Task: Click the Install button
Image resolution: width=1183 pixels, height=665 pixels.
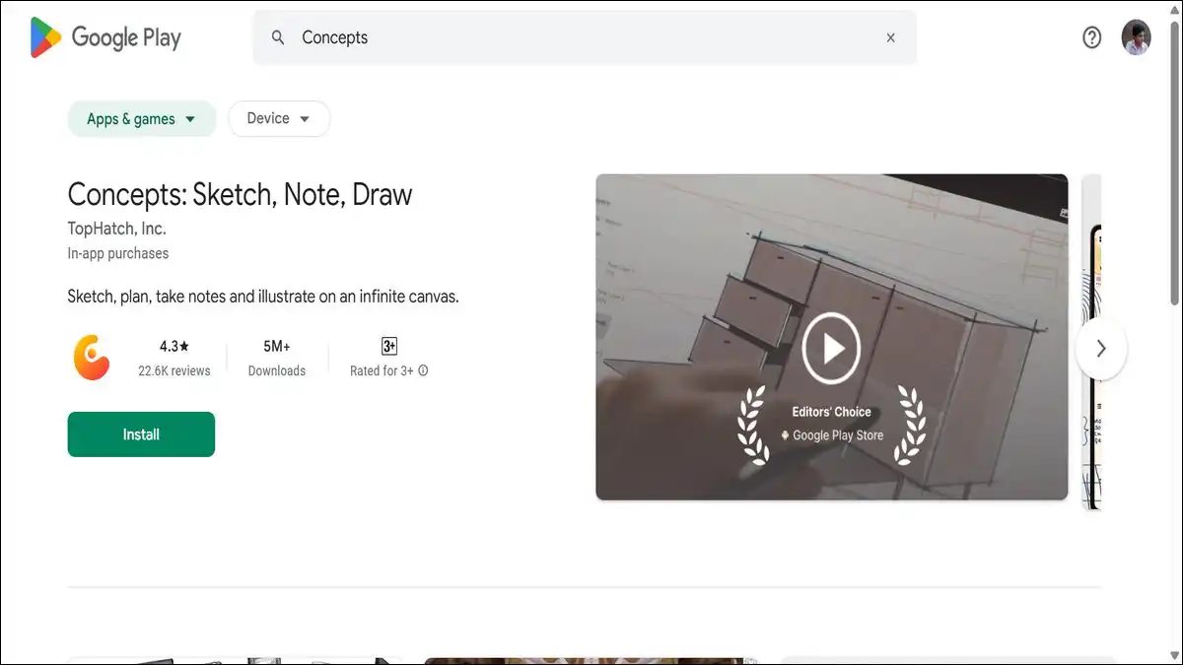Action: point(141,434)
